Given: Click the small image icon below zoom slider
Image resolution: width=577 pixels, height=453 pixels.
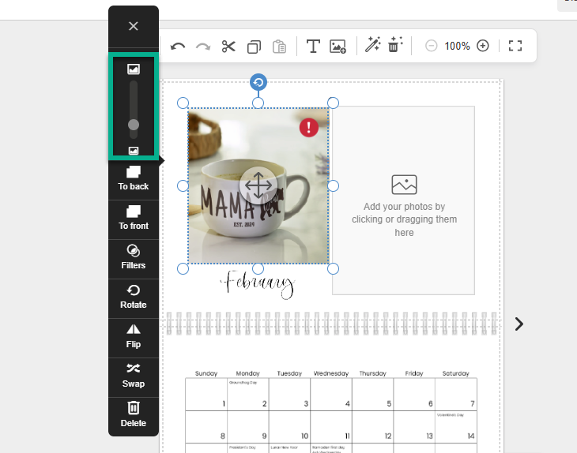Looking at the screenshot, I should click(x=134, y=151).
